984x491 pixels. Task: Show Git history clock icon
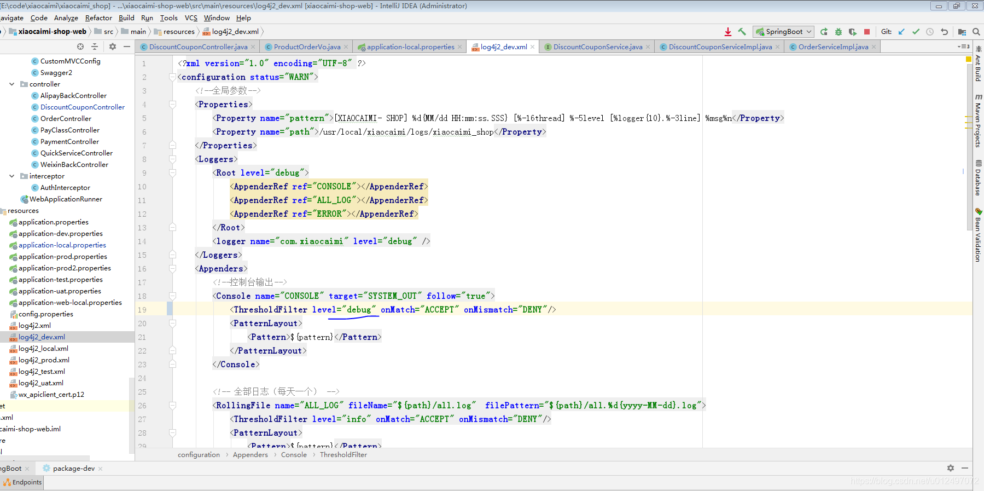(x=930, y=32)
